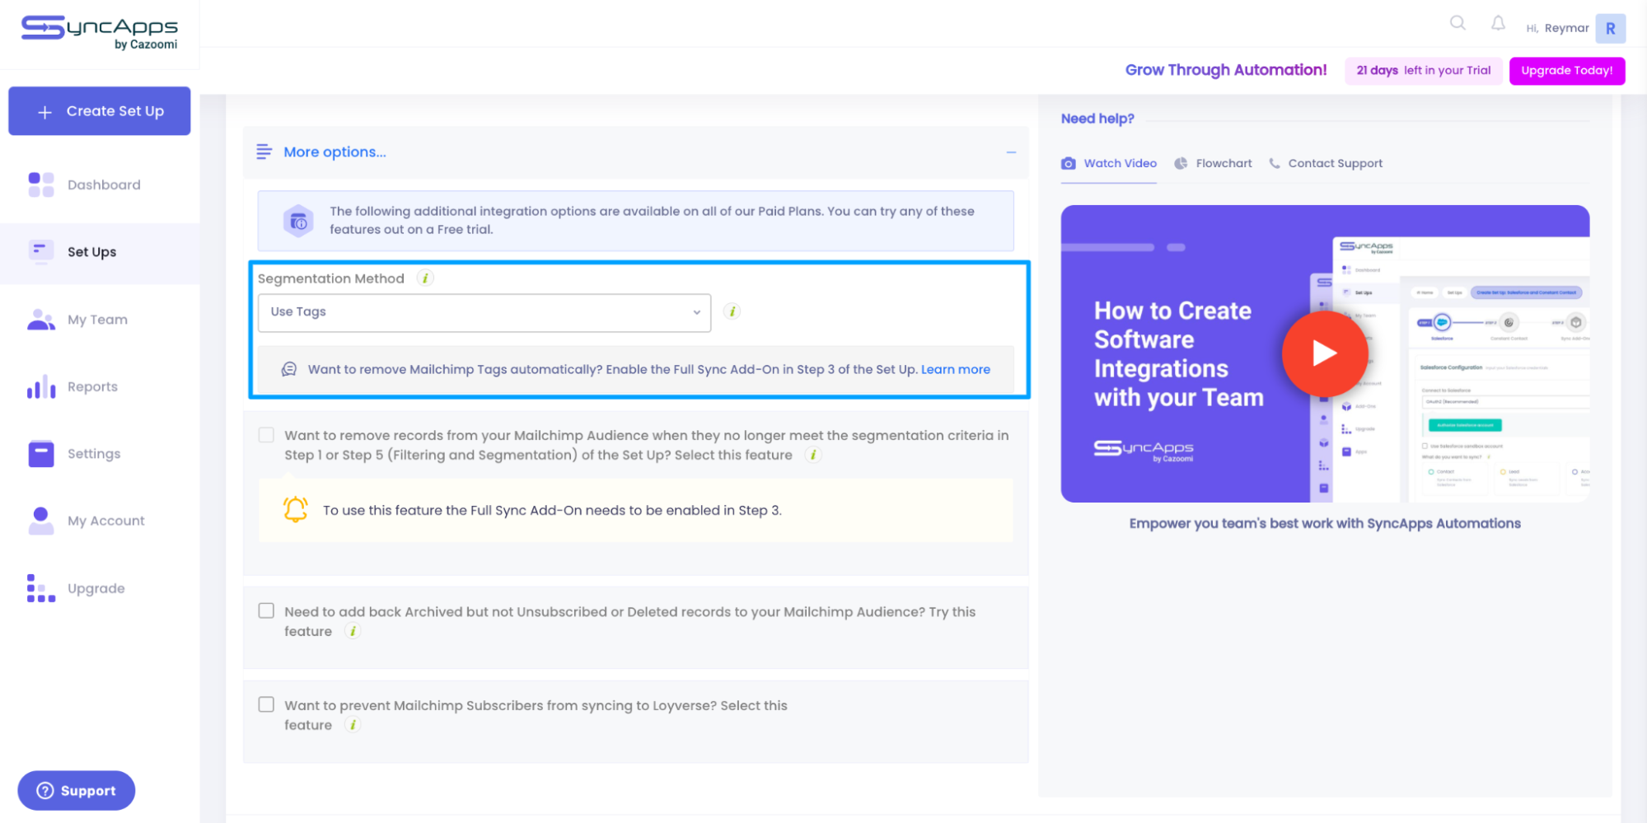Click the Reports bar chart icon
This screenshot has height=823, width=1647.
pyautogui.click(x=41, y=386)
